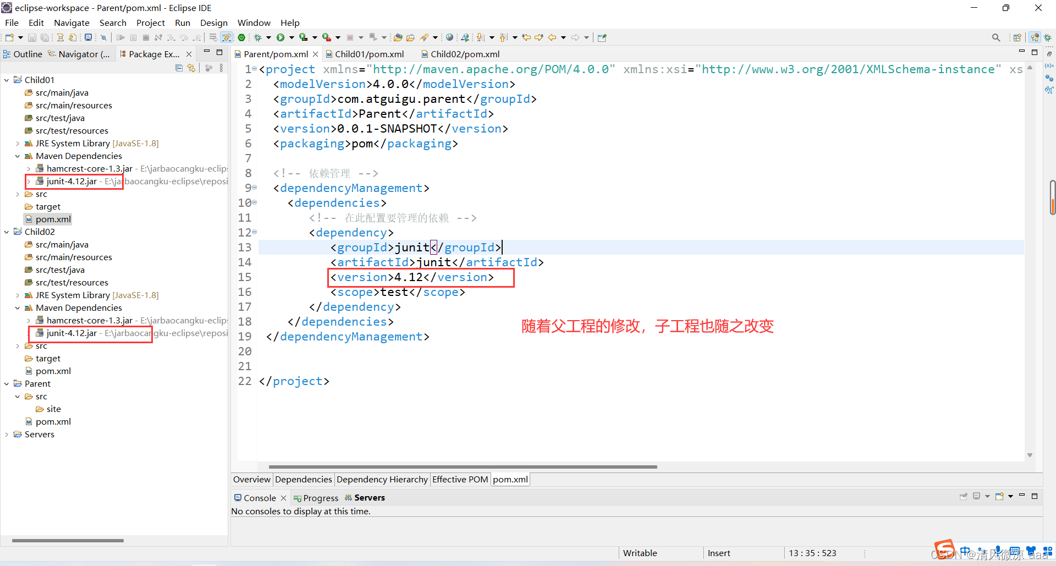This screenshot has width=1056, height=566.
Task: Click the Previous Annotation up-arrow icon
Action: [x=504, y=37]
